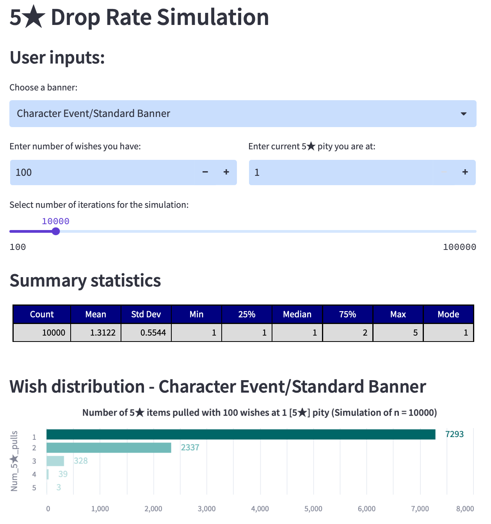Click the Mean column header in statistics table
Image resolution: width=491 pixels, height=524 pixels.
pos(96,314)
